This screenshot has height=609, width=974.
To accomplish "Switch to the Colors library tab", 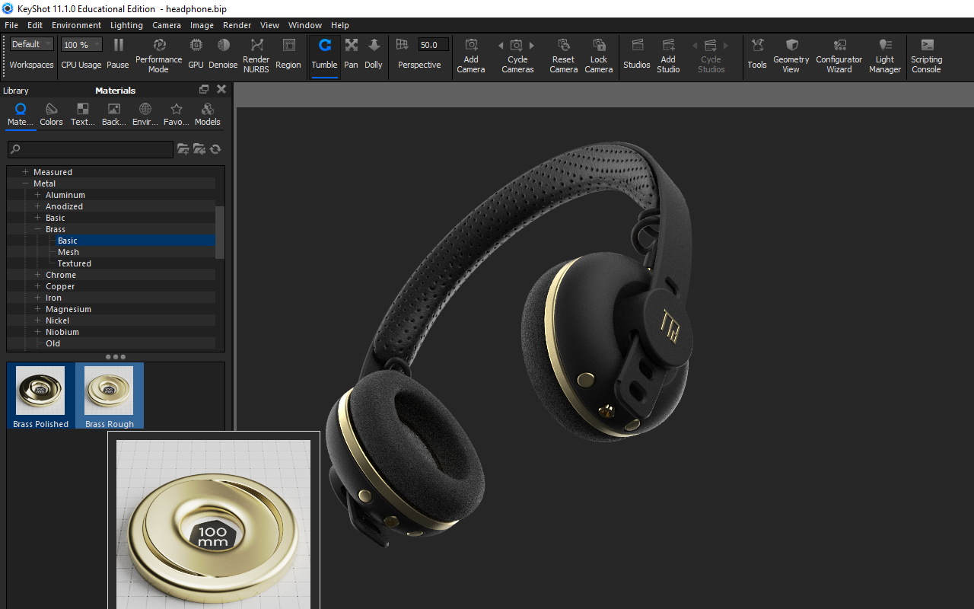I will pyautogui.click(x=51, y=115).
